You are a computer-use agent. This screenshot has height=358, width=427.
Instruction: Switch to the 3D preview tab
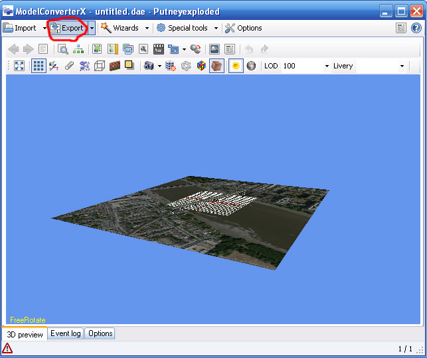pos(25,334)
